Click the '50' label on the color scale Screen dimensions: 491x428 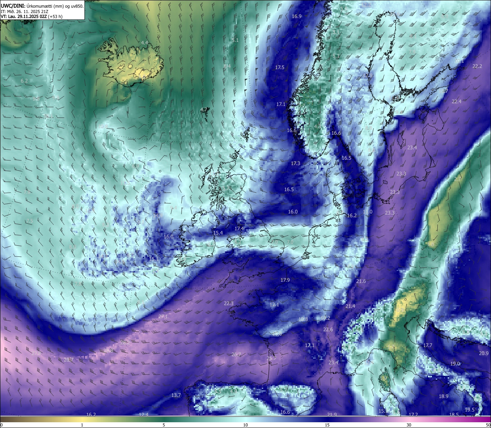[488, 425]
